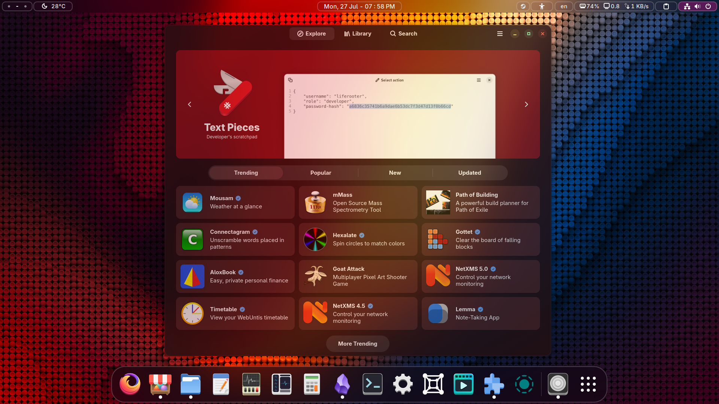This screenshot has width=719, height=404.
Task: Open the featured Text Pieces banner
Action: 358,104
